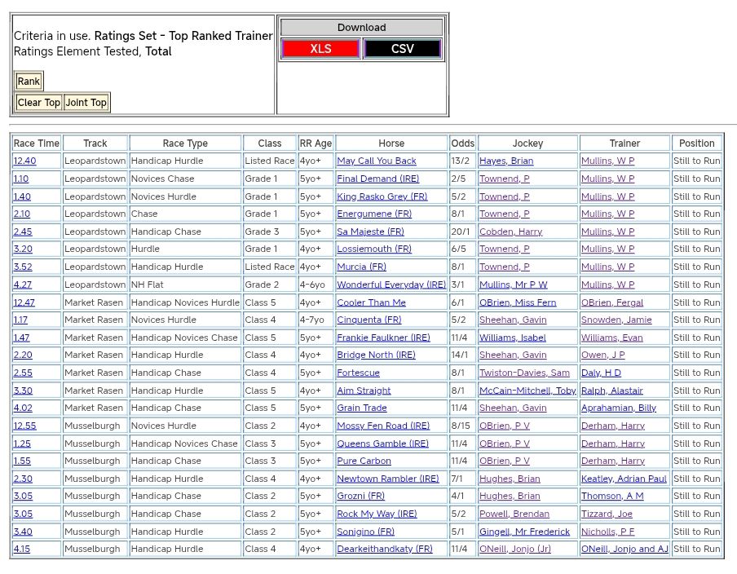Open the 4.27 Leopardstown race link

click(22, 285)
